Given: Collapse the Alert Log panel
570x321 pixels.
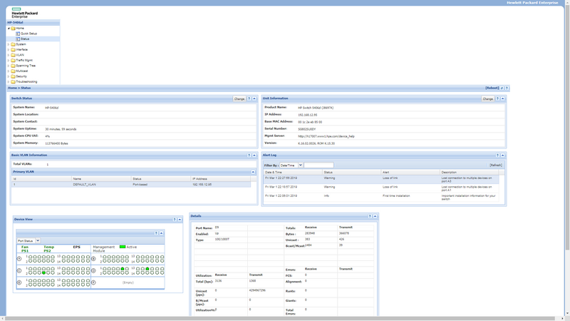Looking at the screenshot, I should [x=503, y=156].
